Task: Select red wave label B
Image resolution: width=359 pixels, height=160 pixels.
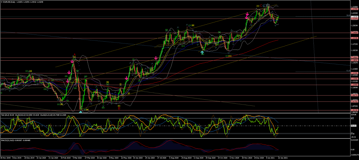Action: pyautogui.click(x=119, y=108)
